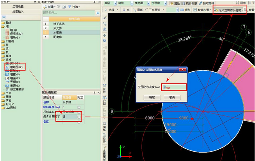255x161 pixels.
Task: Click the move tool icon in vertical toolbar
Action: [105, 35]
